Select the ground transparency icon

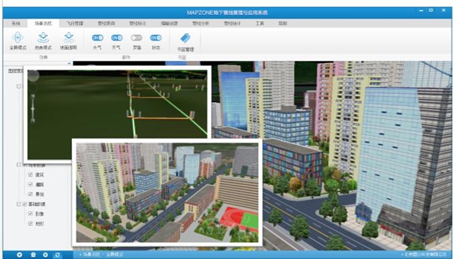click(69, 38)
